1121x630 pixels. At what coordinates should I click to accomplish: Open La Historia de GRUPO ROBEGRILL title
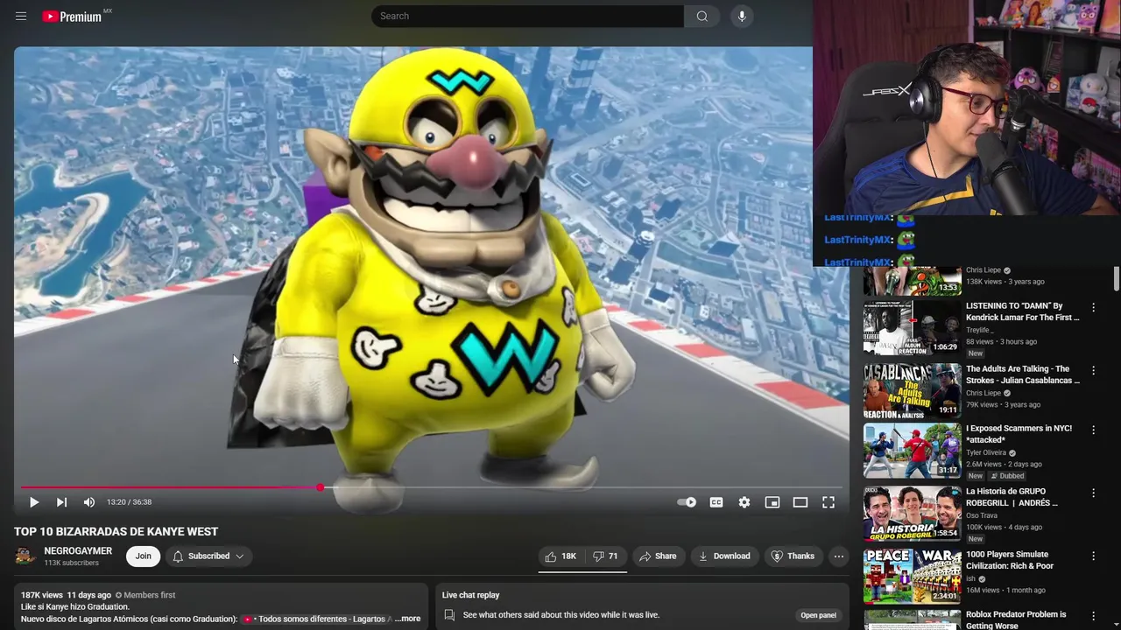(x=1012, y=497)
